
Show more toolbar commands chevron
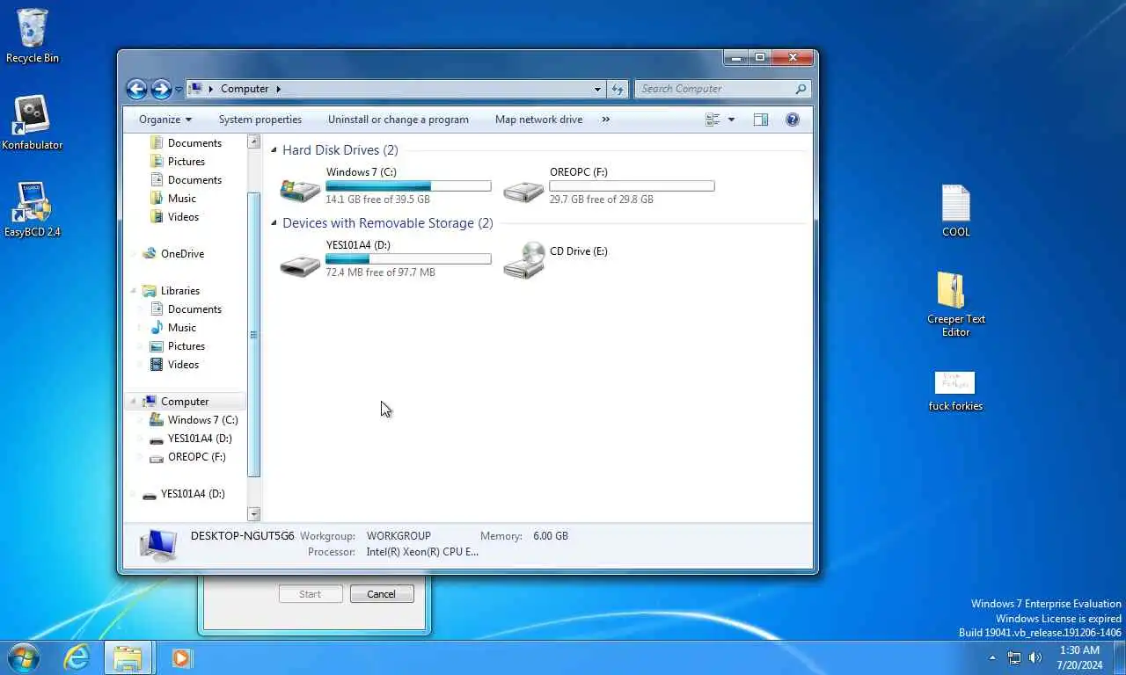coord(605,120)
